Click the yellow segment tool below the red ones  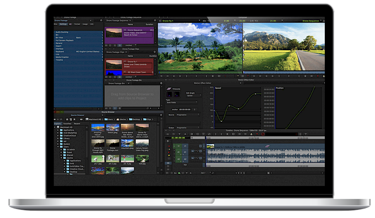[169, 155]
